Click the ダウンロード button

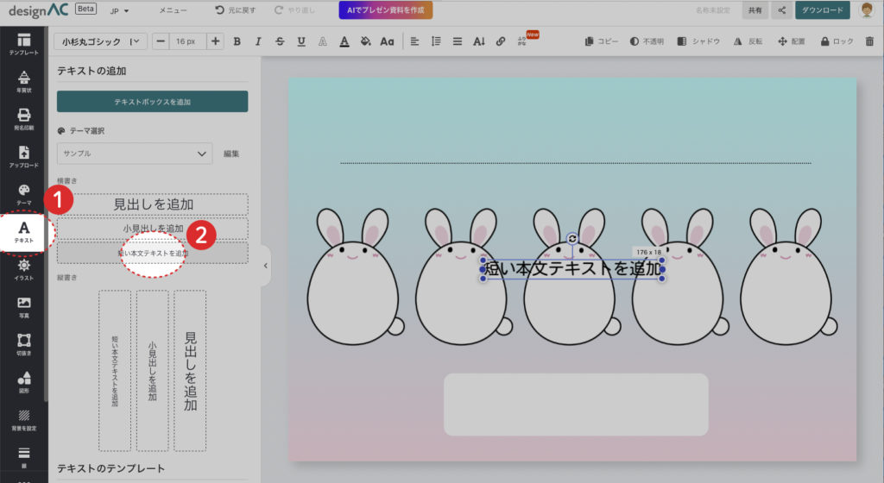[x=822, y=10]
